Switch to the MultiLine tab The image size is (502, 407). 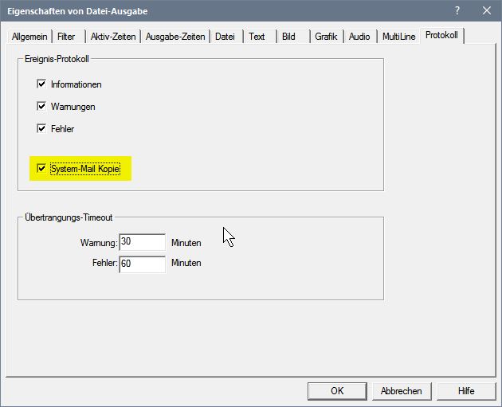tap(398, 37)
